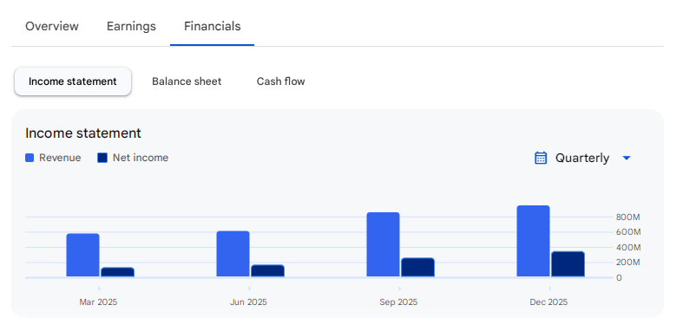Click the 200M axis value

[x=627, y=263]
